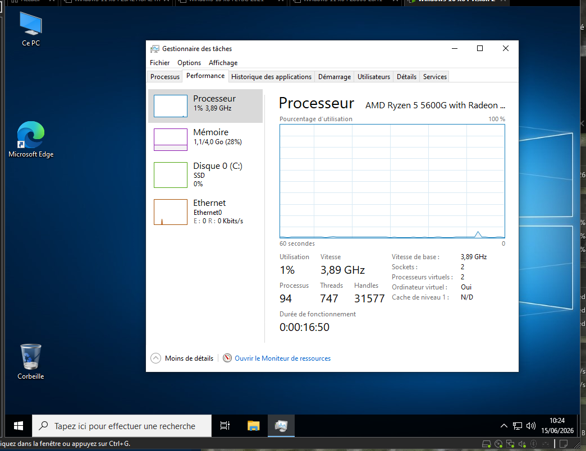Viewport: 586px width, 451px height.
Task: Open the network icon in system tray
Action: (517, 426)
